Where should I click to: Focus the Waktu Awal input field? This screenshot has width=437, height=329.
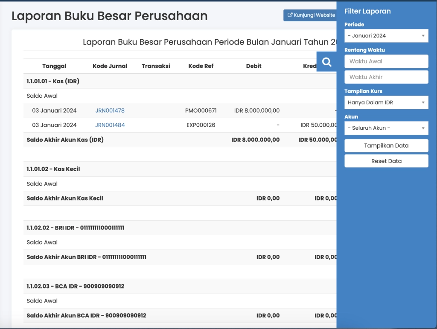pyautogui.click(x=386, y=61)
